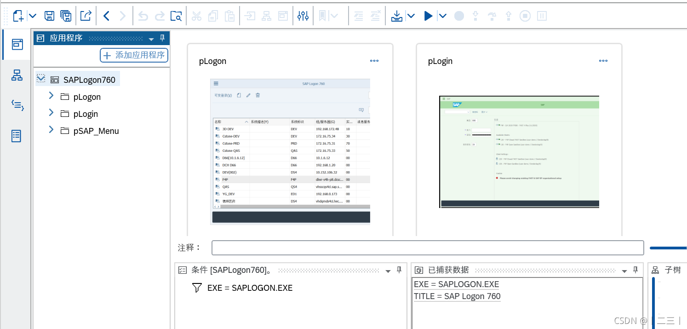This screenshot has width=687, height=329.
Task: Open the pLogin card more options
Action: point(603,61)
